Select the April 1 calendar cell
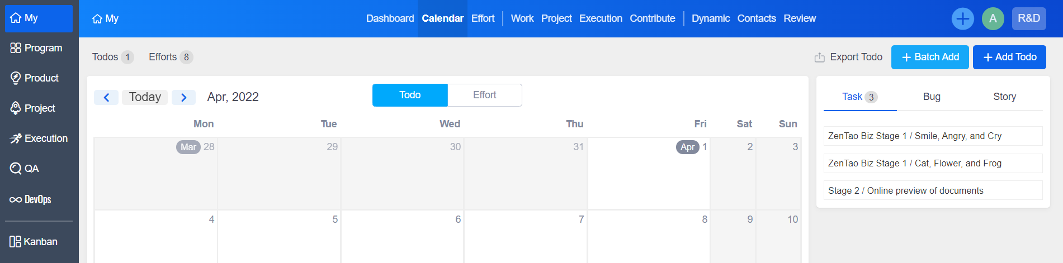Screen dimensions: 1063x263 coord(649,176)
